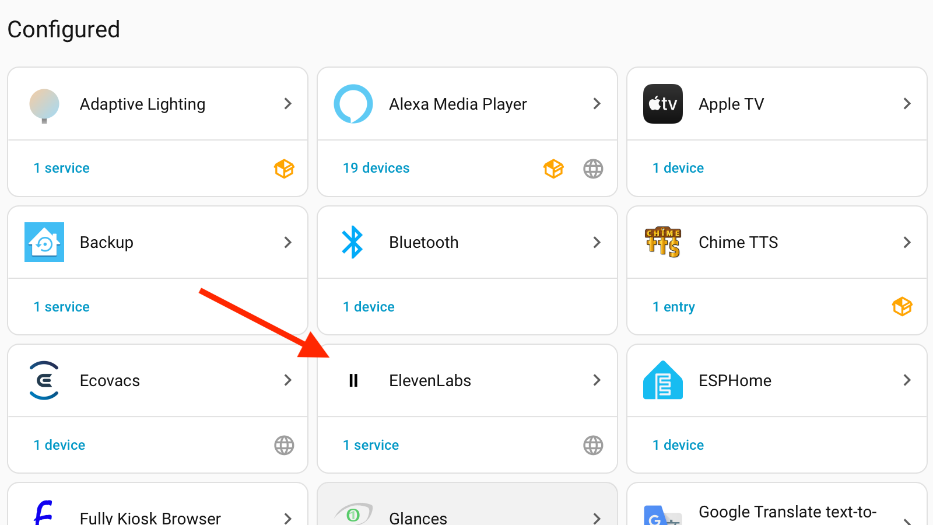This screenshot has height=525, width=933.
Task: Click cloud globe icon on ElevenLabs card
Action: pos(593,445)
